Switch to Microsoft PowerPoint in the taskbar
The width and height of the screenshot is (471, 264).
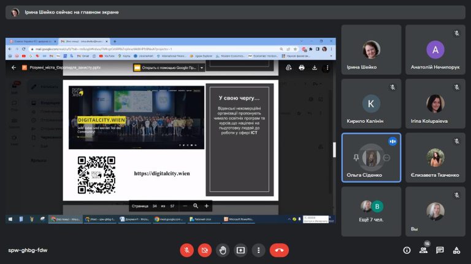pos(239,219)
